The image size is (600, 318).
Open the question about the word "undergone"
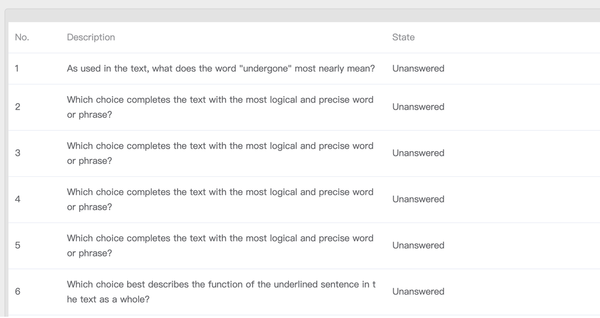pyautogui.click(x=220, y=69)
